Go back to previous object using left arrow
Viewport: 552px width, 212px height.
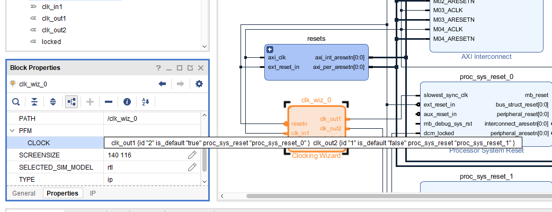click(x=163, y=84)
